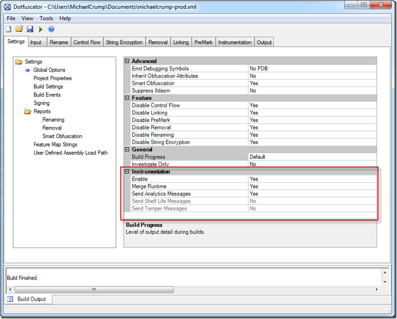The image size is (397, 319).
Task: Click the blue Help question mark icon
Action: pos(51,29)
